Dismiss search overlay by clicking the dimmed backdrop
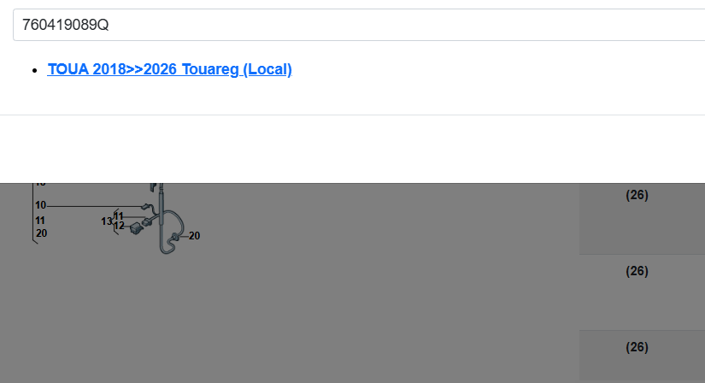 click(360, 292)
